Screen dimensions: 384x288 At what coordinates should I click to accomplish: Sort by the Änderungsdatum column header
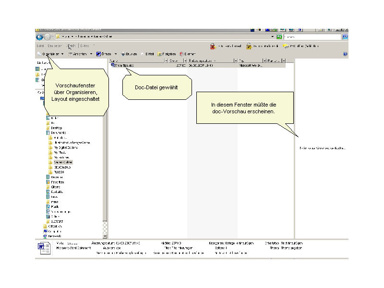(211, 61)
